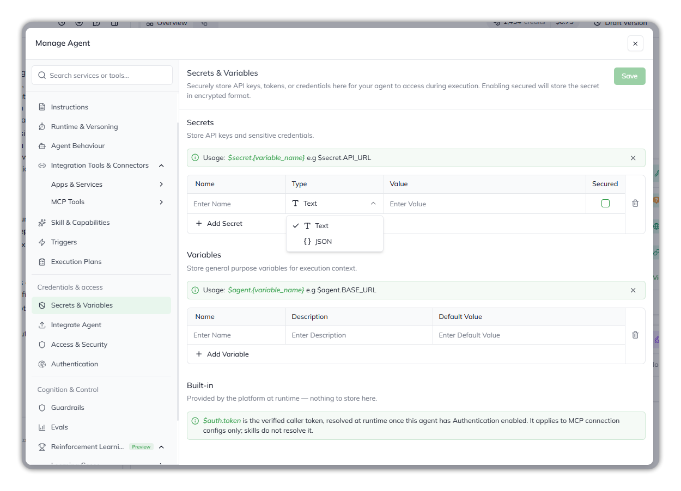Enable the Secured checkbox for the secret

point(605,204)
